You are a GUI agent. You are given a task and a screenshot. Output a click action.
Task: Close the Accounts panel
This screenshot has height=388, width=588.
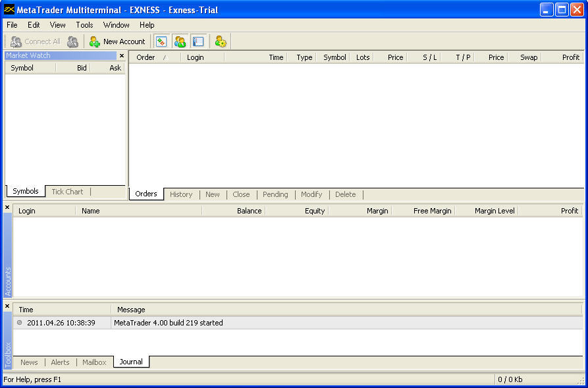(7, 208)
